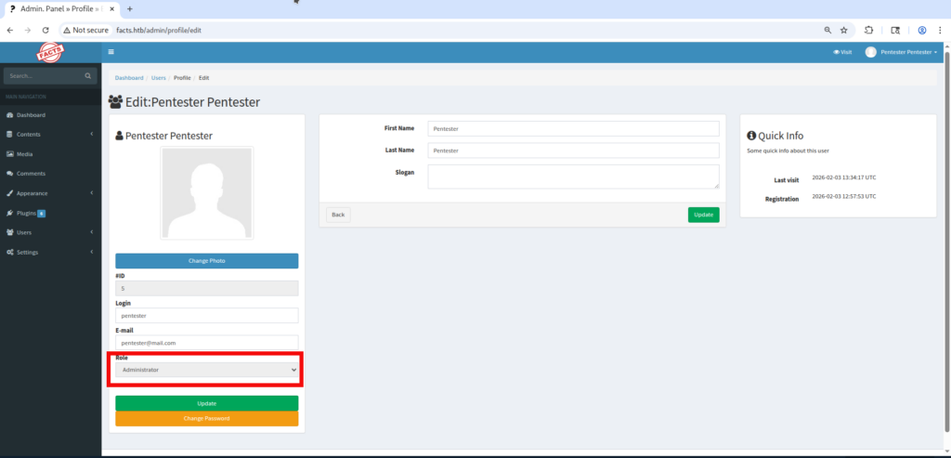
Task: Click the Not secure warning indicator
Action: pyautogui.click(x=85, y=30)
